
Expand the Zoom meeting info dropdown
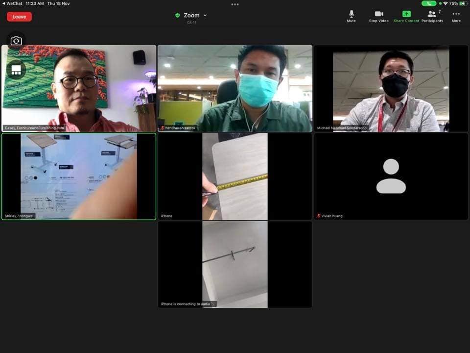coord(205,15)
